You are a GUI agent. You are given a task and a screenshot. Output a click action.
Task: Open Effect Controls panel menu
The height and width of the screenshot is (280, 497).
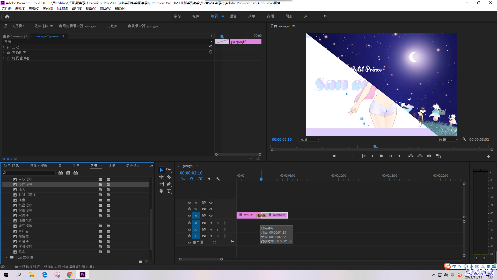click(52, 26)
